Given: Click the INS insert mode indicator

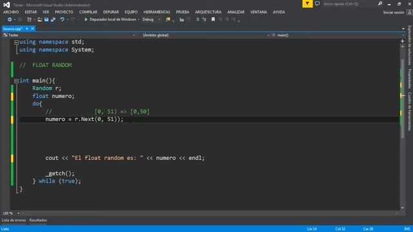Looking at the screenshot, I should coord(407,229).
